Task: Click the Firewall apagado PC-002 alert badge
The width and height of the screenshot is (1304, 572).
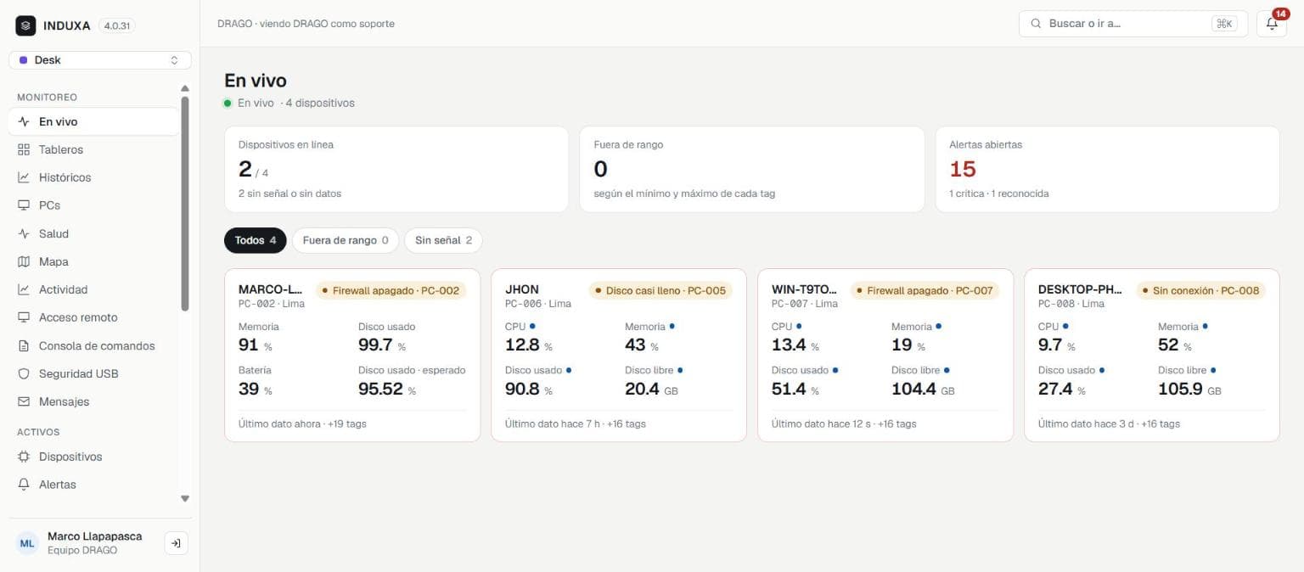Action: [x=391, y=290]
